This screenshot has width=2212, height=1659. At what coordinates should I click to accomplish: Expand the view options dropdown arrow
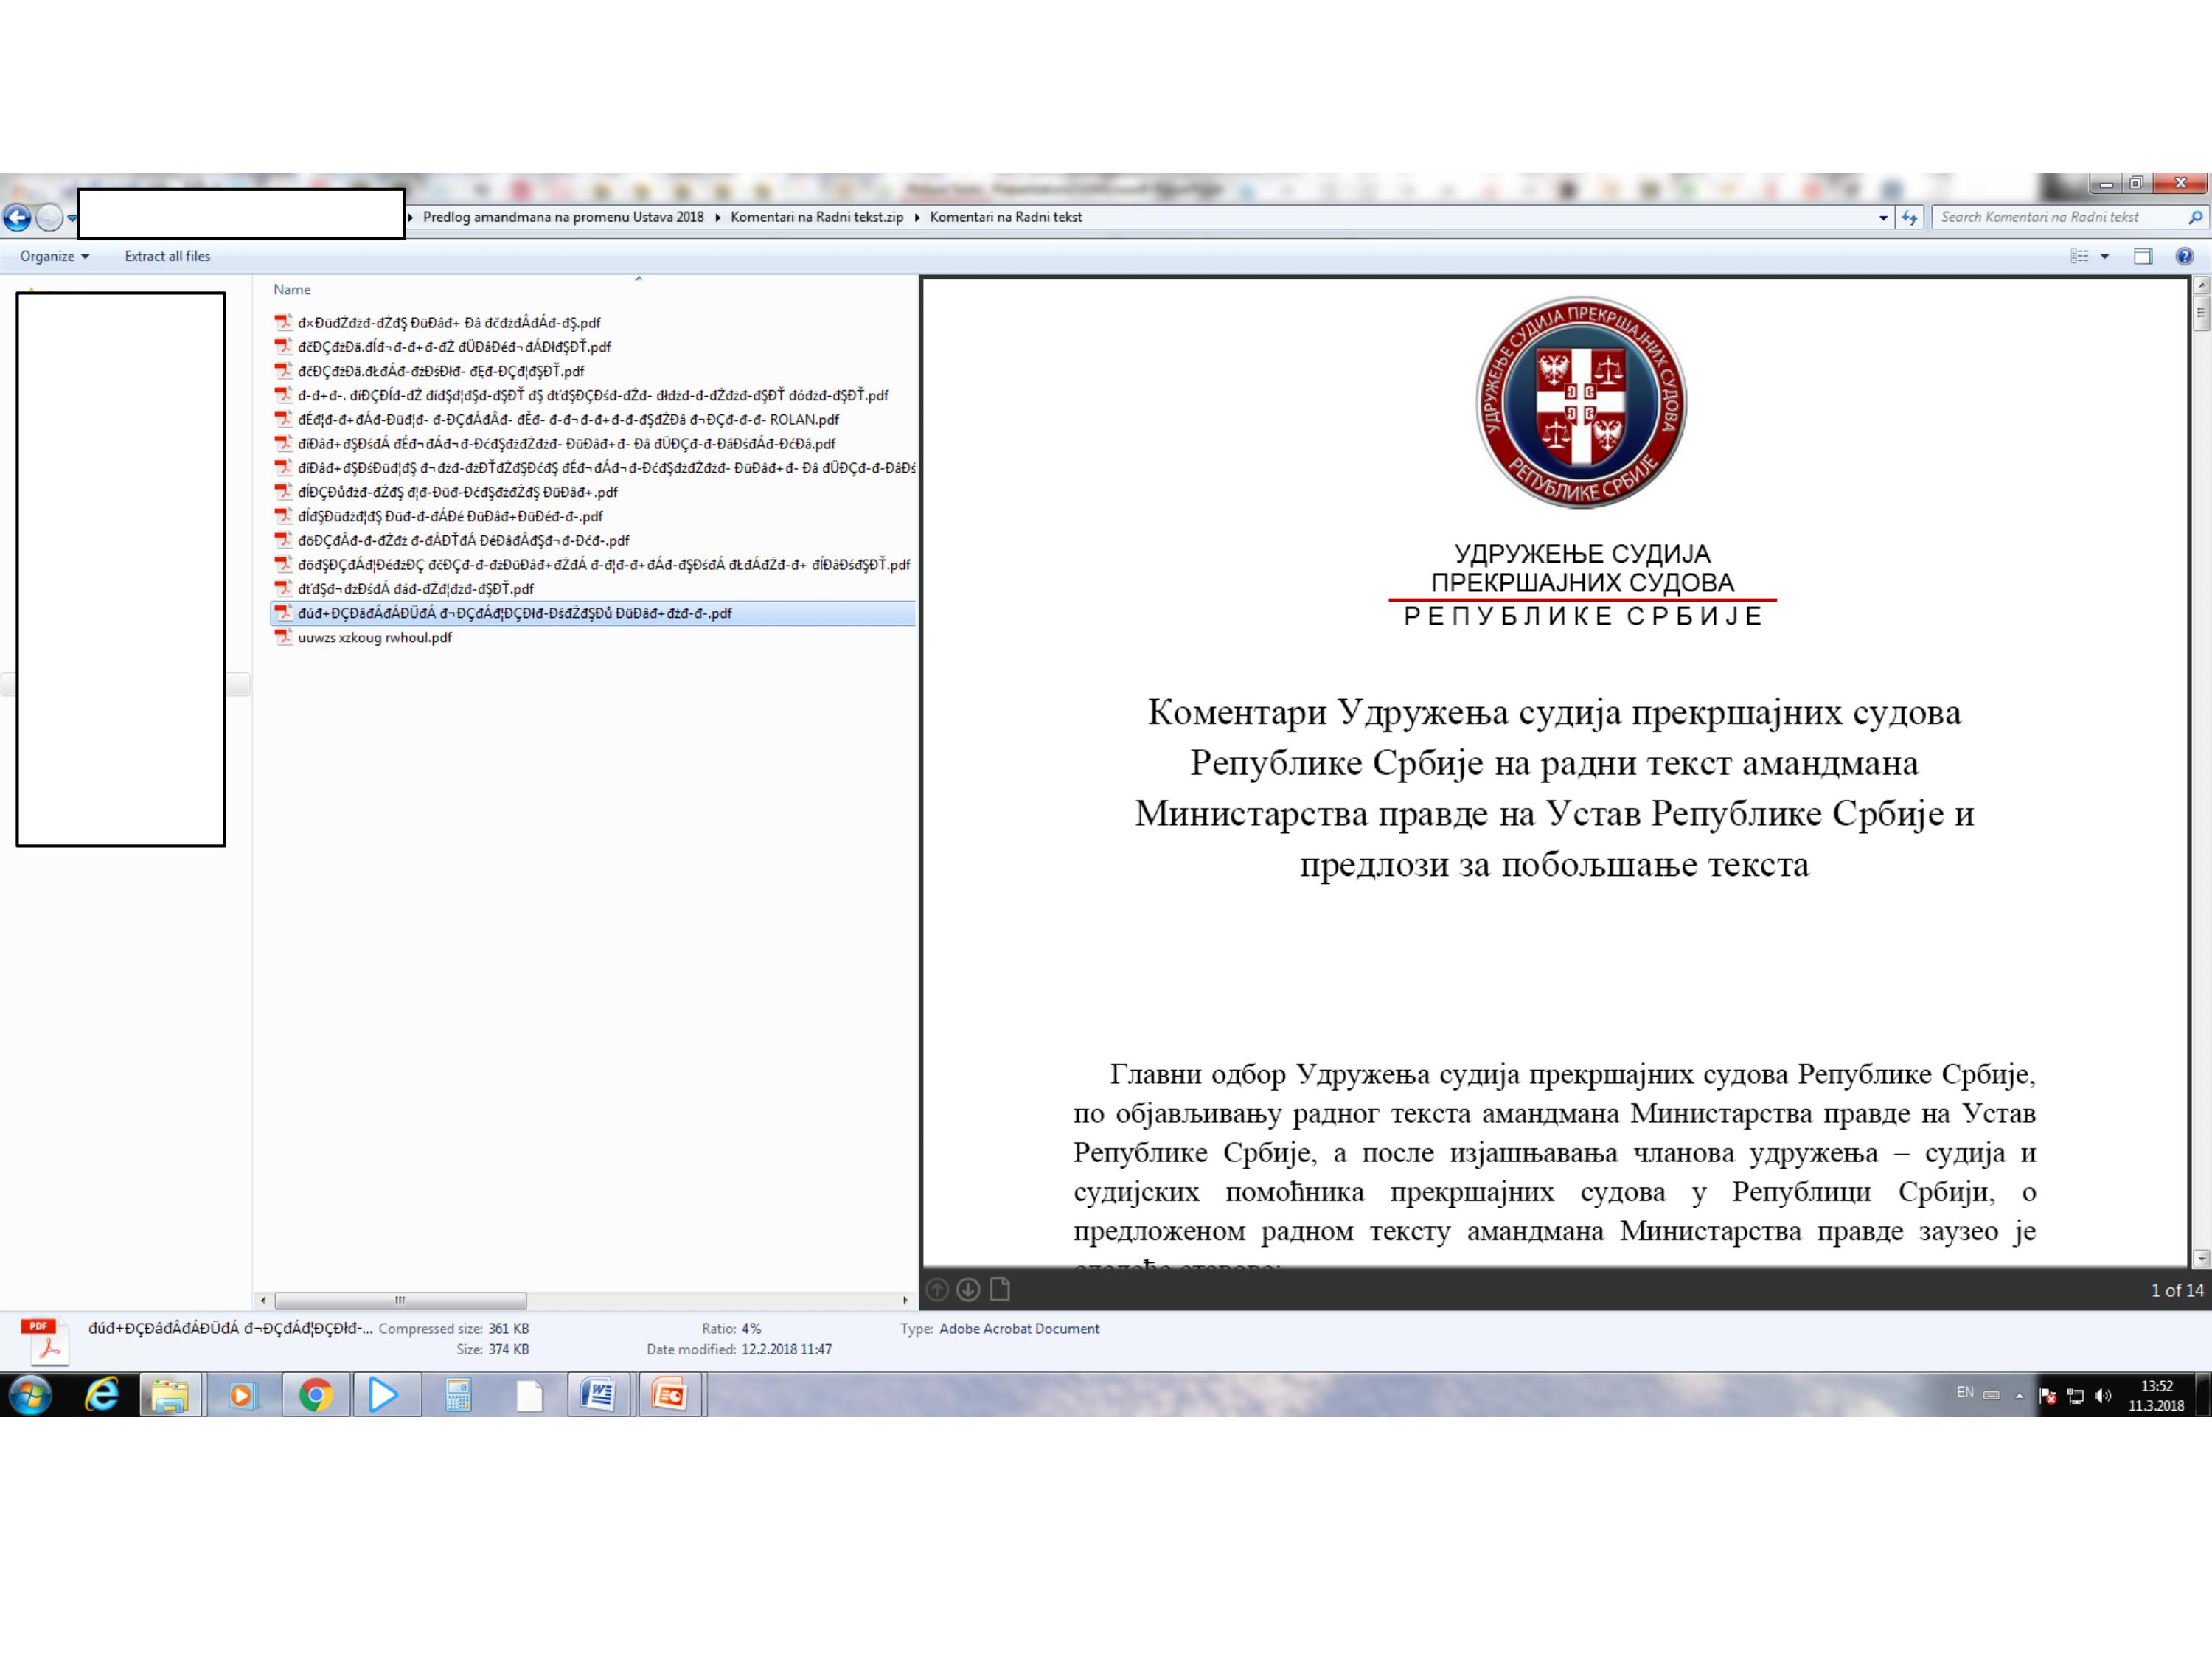(2104, 256)
